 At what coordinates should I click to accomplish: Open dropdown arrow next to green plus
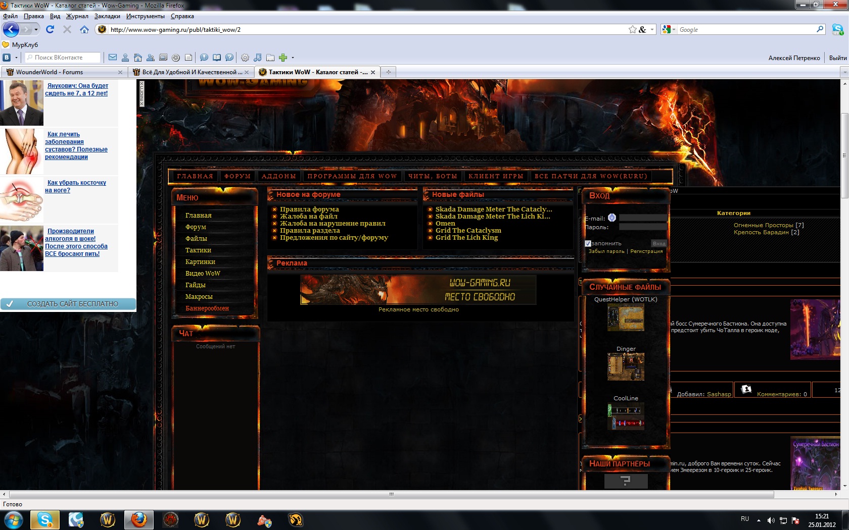pyautogui.click(x=293, y=58)
